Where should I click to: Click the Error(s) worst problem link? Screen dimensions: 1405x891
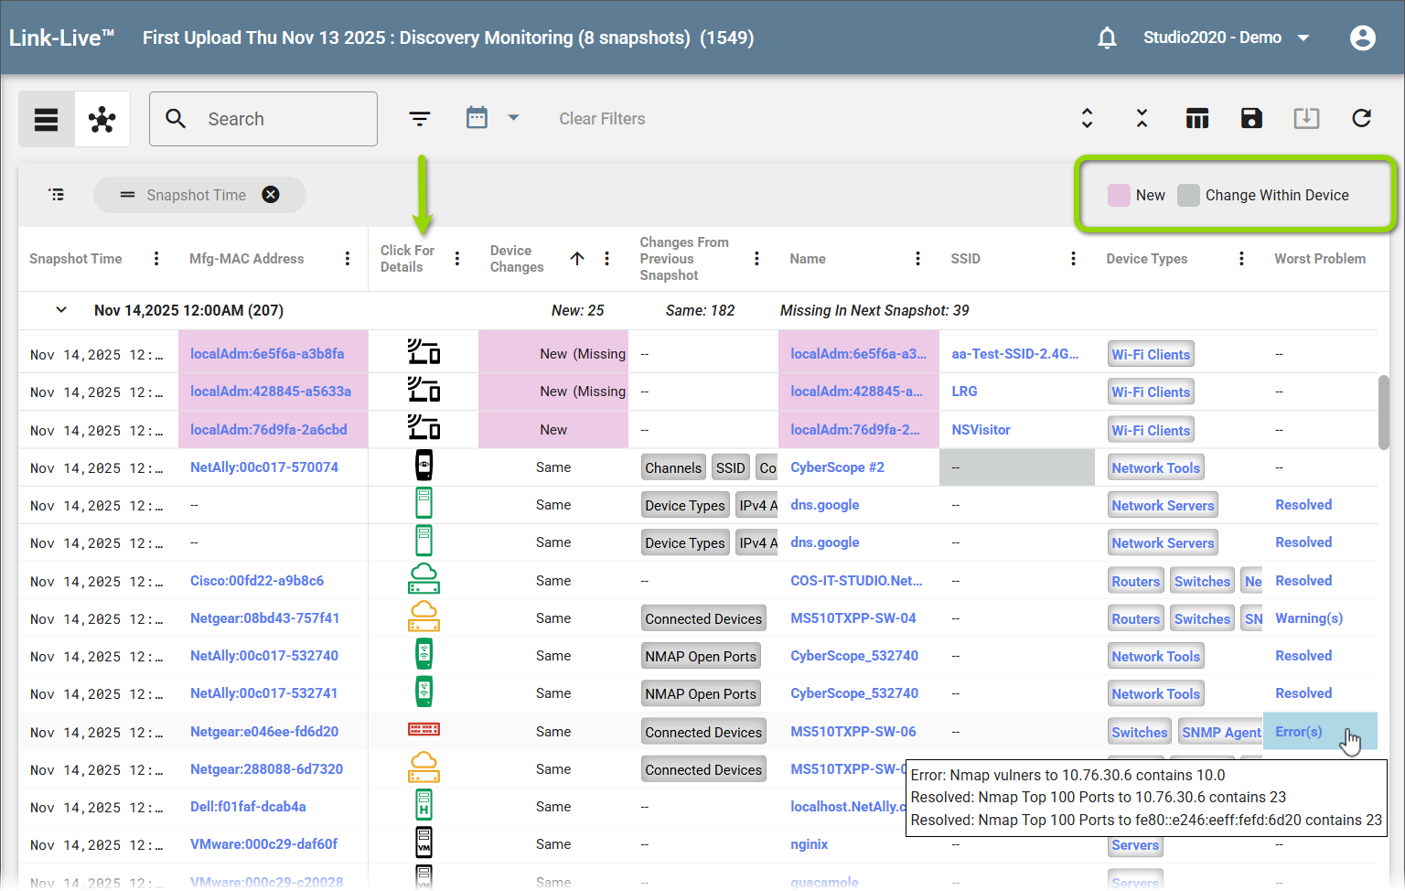[x=1299, y=732]
